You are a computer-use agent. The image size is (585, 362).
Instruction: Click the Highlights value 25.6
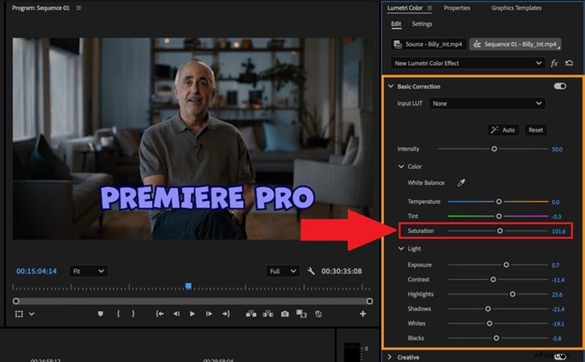557,295
